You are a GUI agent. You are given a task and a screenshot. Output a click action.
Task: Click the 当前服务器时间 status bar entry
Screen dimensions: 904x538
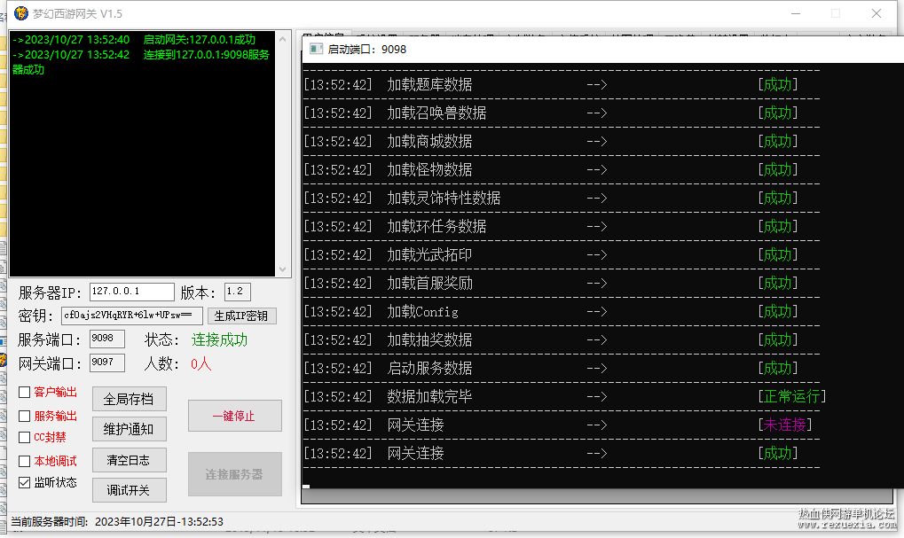pyautogui.click(x=117, y=521)
